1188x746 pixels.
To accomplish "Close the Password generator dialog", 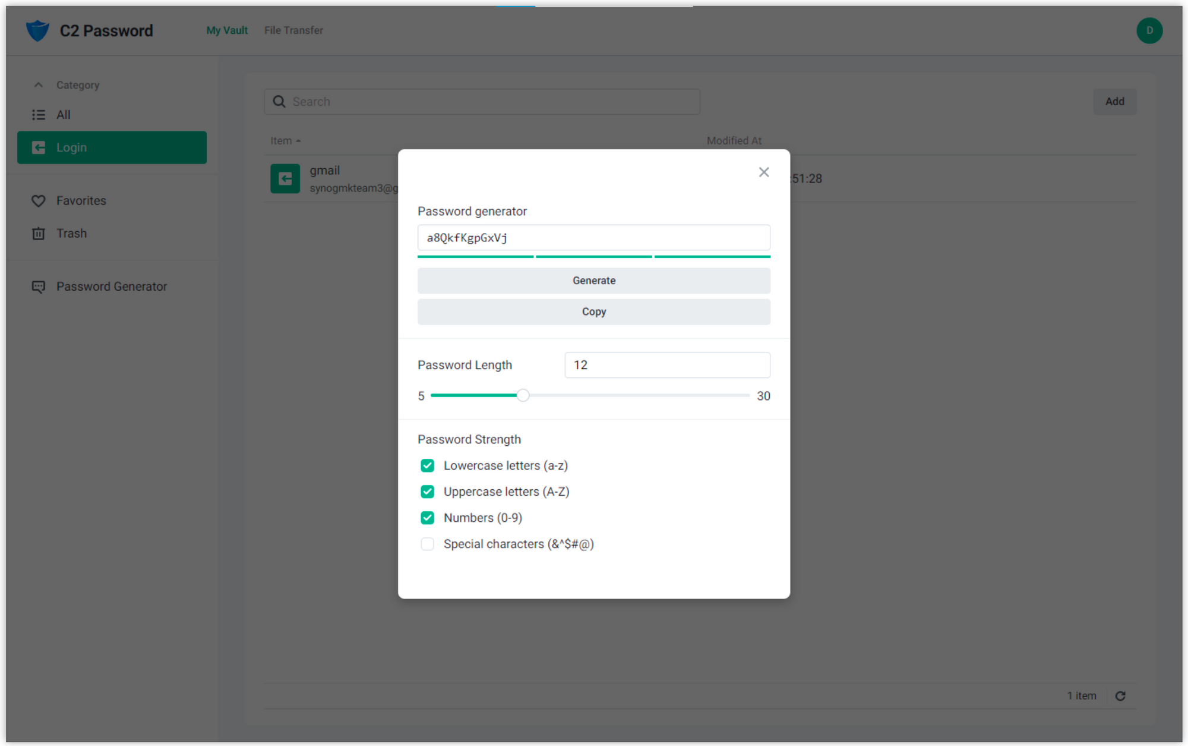I will click(x=764, y=172).
